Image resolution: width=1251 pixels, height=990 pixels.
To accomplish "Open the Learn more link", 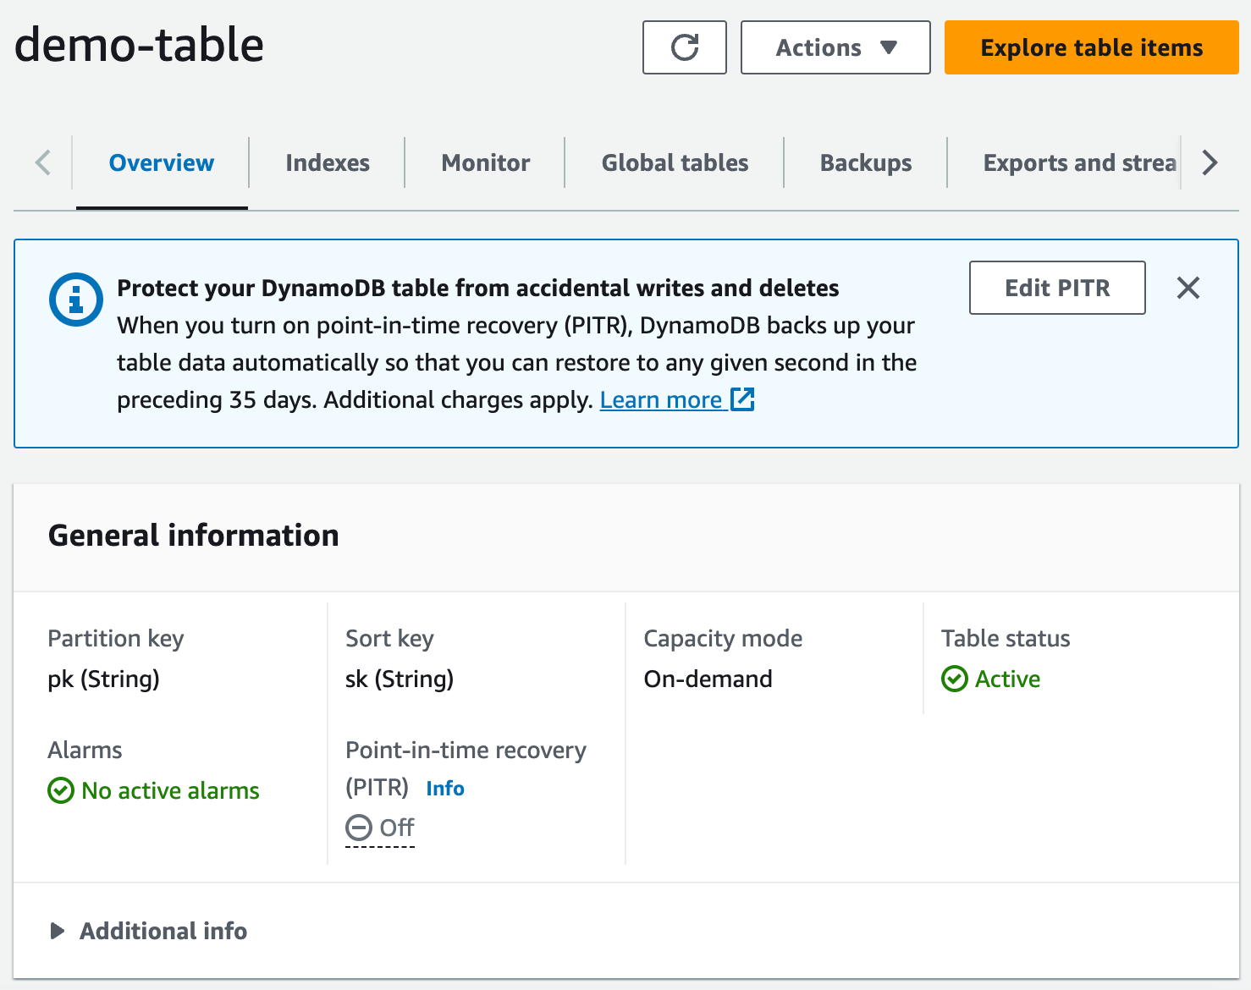I will [660, 399].
